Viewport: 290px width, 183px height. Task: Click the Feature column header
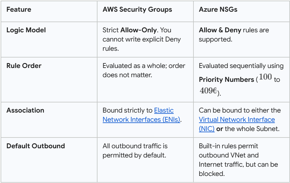click(19, 10)
